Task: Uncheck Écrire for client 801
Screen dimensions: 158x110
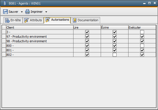Action: (x=115, y=50)
